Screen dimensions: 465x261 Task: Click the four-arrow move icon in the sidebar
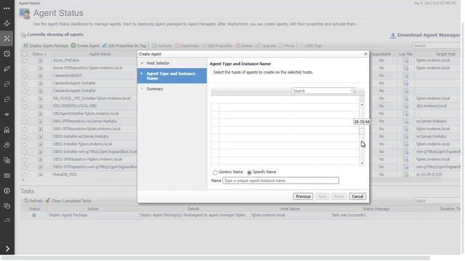[x=7, y=23]
